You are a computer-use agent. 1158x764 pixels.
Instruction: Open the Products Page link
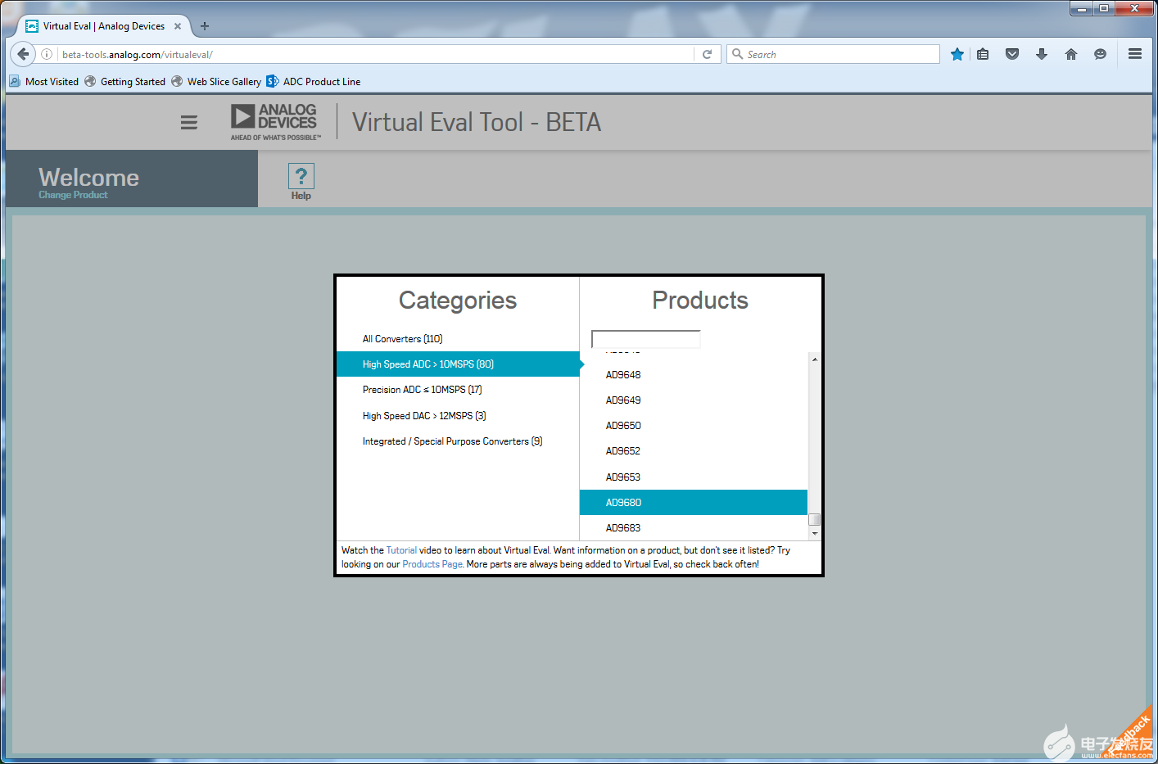click(432, 564)
